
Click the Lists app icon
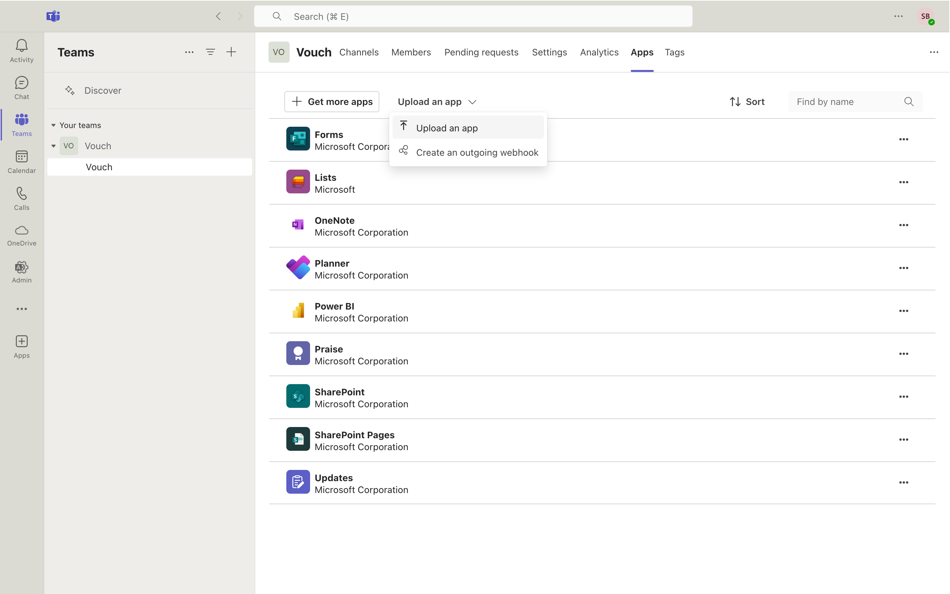point(298,181)
